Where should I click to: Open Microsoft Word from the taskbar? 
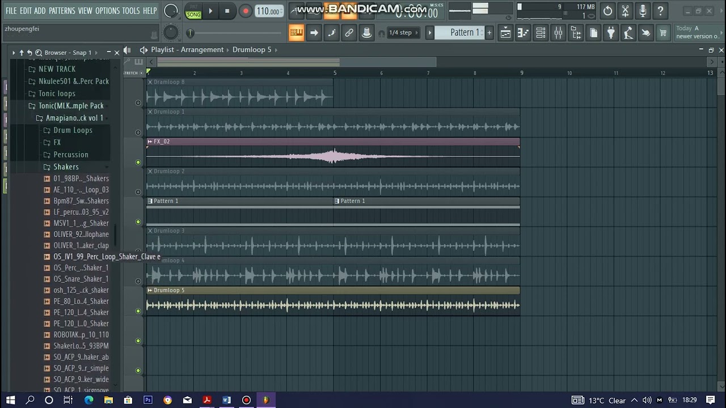point(227,400)
